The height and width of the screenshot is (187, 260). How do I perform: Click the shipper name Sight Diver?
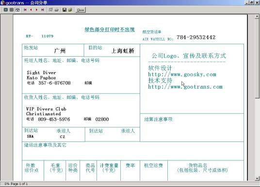(41, 73)
